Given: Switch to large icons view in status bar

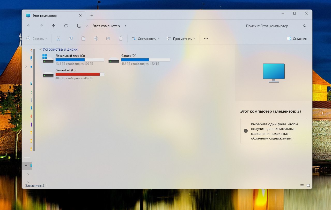Looking at the screenshot, I should pos(308,185).
